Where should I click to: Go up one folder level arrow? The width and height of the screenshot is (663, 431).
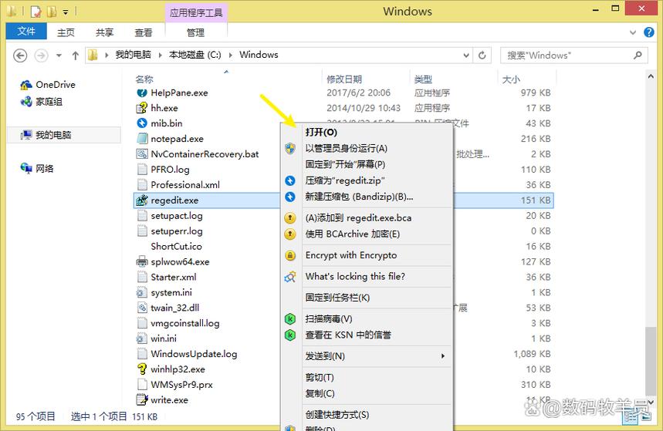pyautogui.click(x=76, y=56)
